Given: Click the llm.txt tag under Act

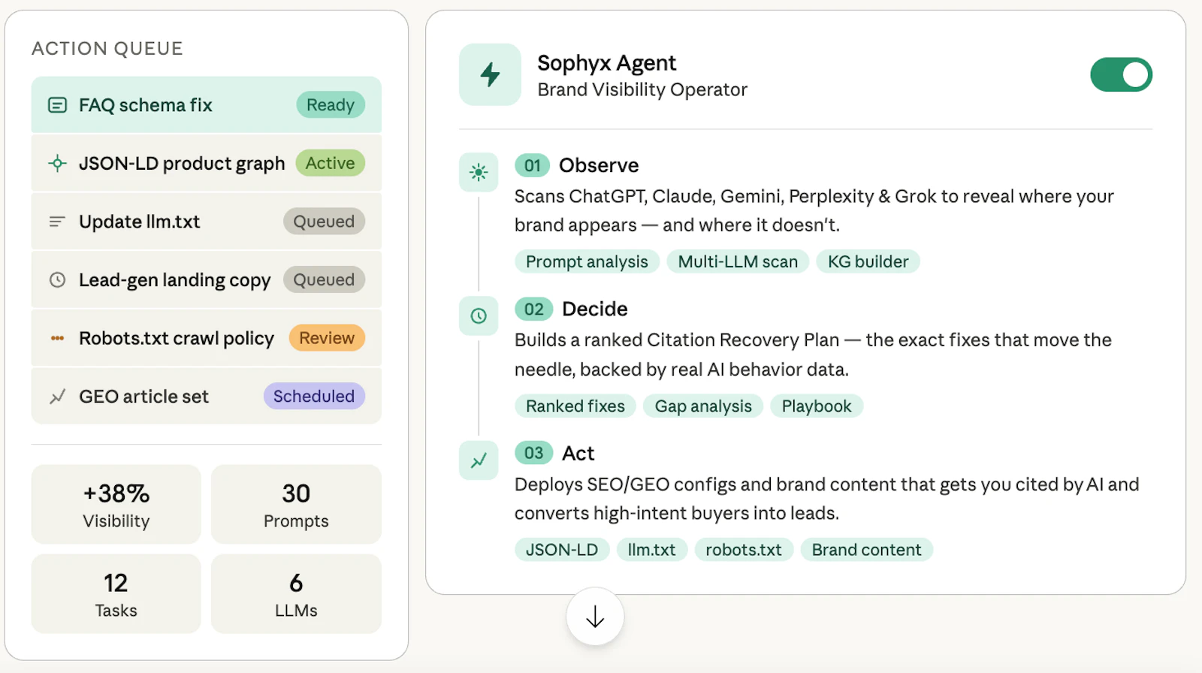Looking at the screenshot, I should click(651, 550).
